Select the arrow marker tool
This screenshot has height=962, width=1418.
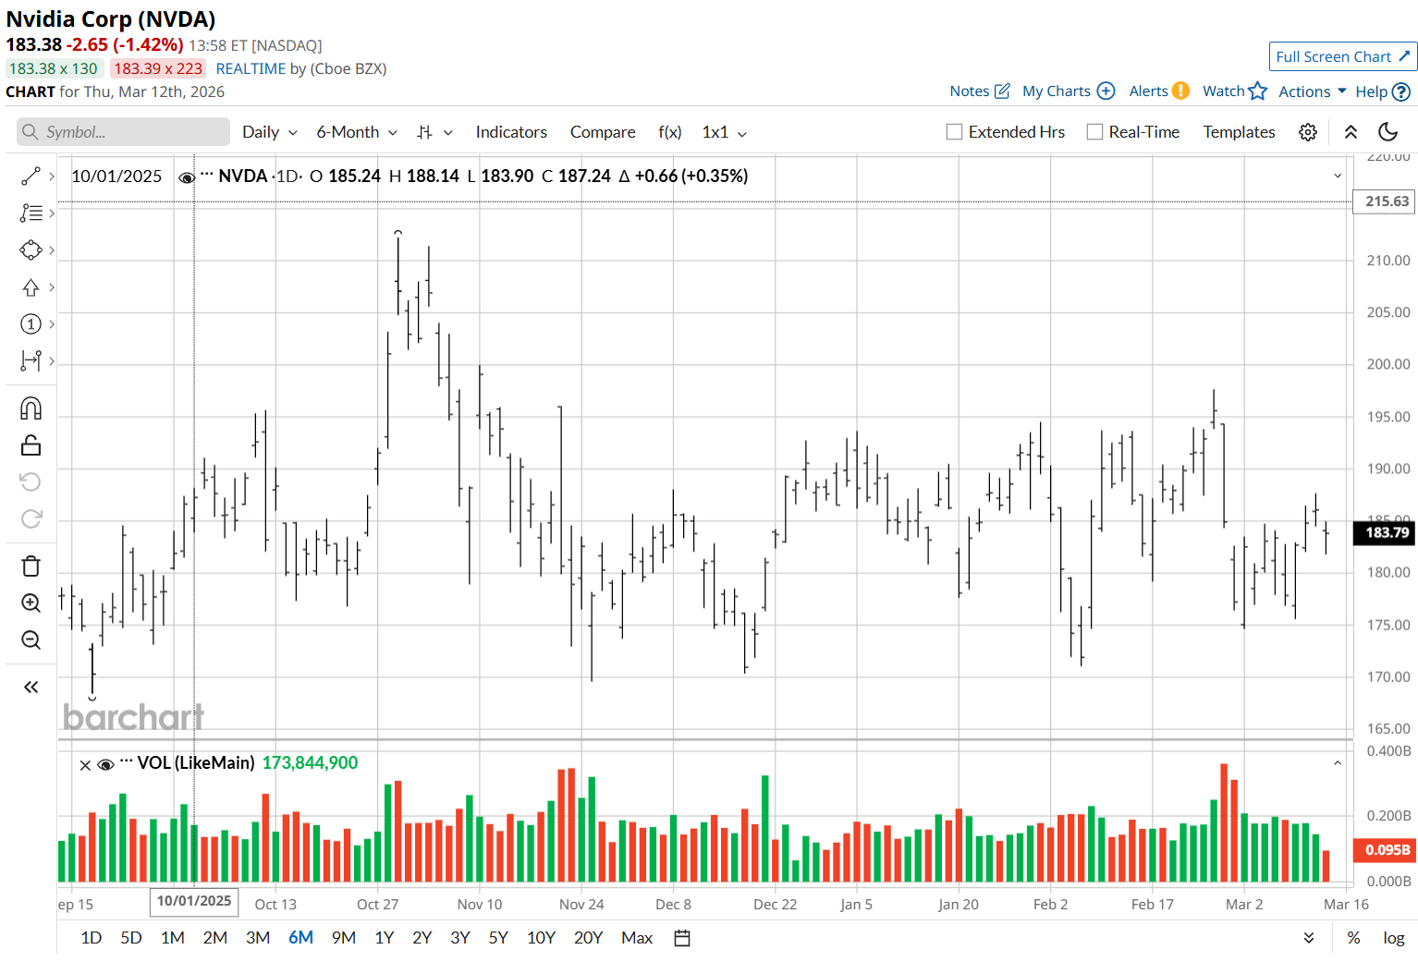click(31, 287)
